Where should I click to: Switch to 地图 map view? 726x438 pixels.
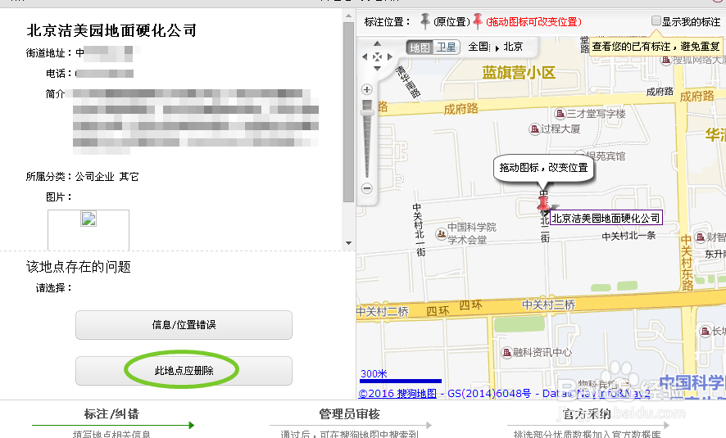(420, 47)
